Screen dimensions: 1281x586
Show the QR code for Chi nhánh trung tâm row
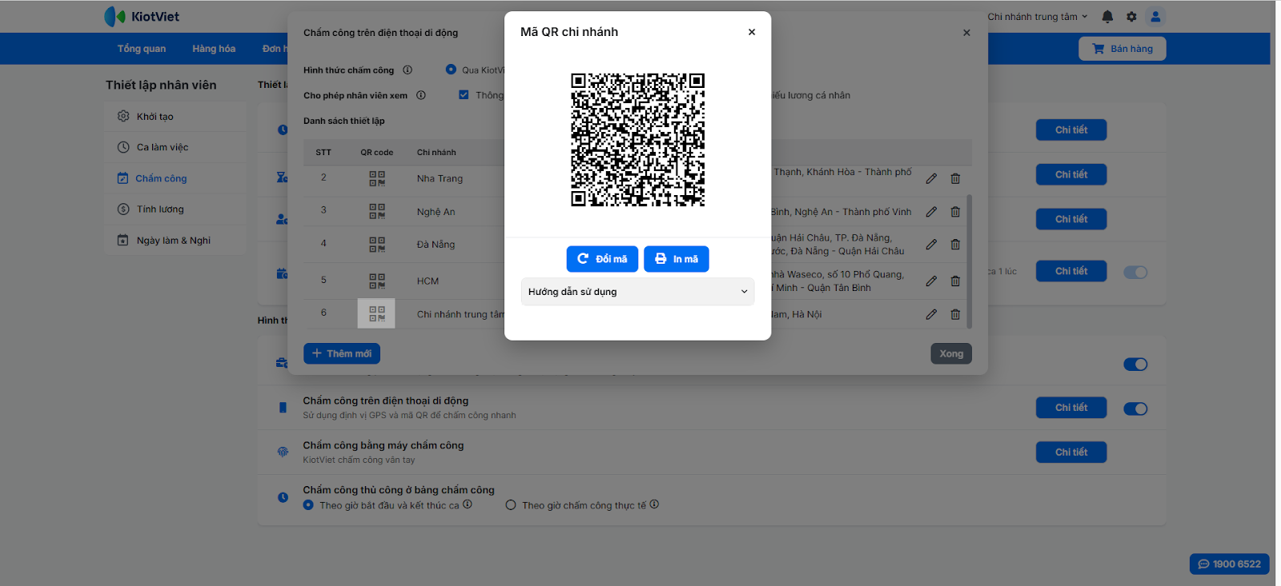click(x=376, y=313)
